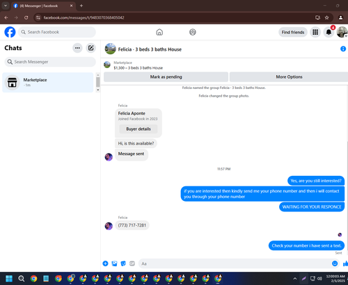Open conversation information icon
348x285 pixels.
coord(343,49)
